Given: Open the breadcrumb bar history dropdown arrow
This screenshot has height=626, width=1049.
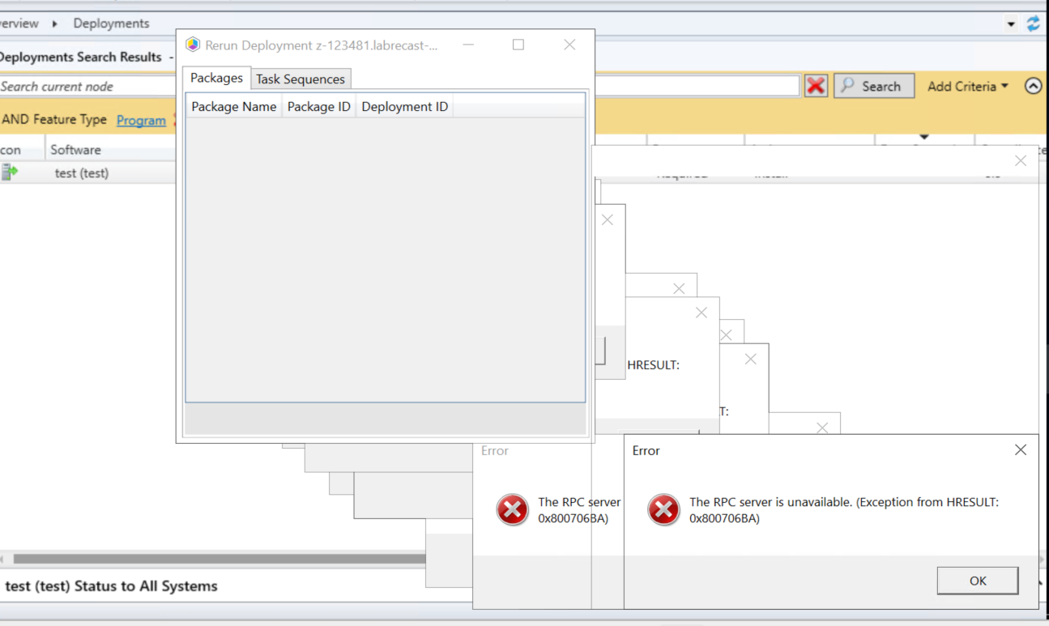Looking at the screenshot, I should click(1011, 24).
